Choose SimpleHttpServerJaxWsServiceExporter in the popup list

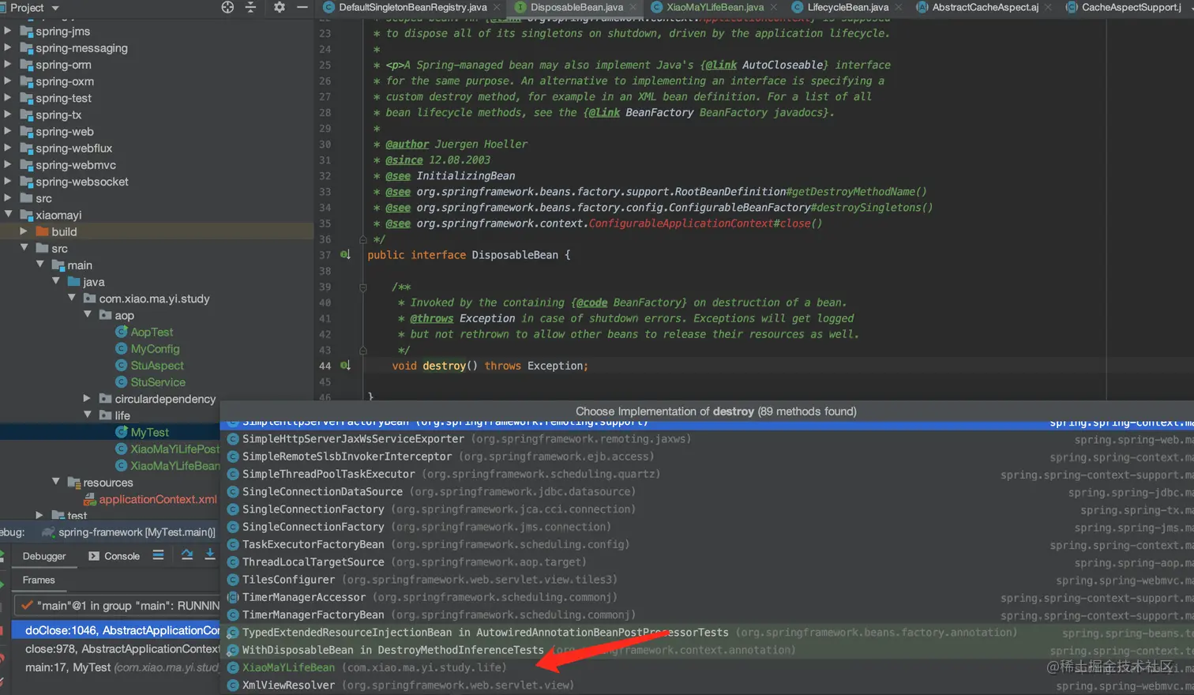pyautogui.click(x=707, y=439)
